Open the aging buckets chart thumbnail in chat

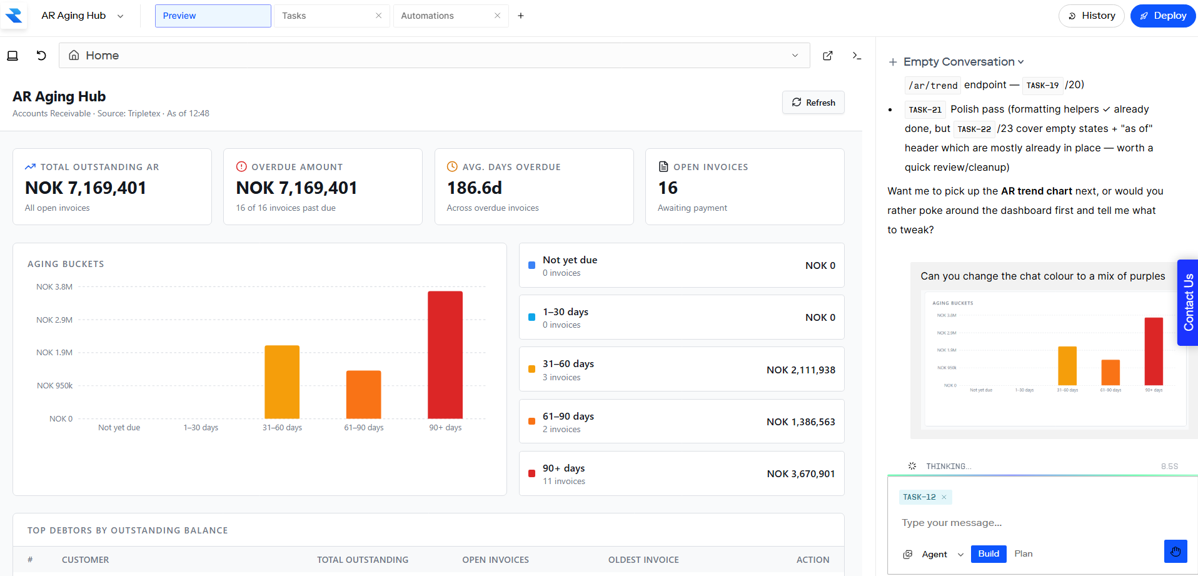click(1055, 360)
